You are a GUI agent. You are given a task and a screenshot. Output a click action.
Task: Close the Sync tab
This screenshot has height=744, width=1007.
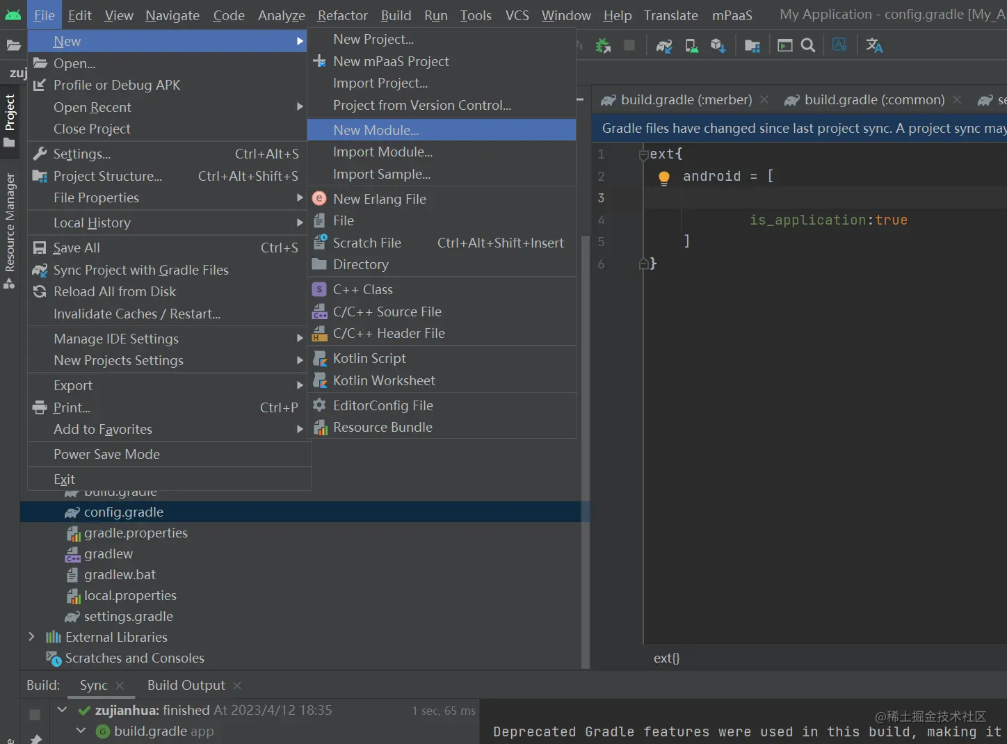[120, 686]
